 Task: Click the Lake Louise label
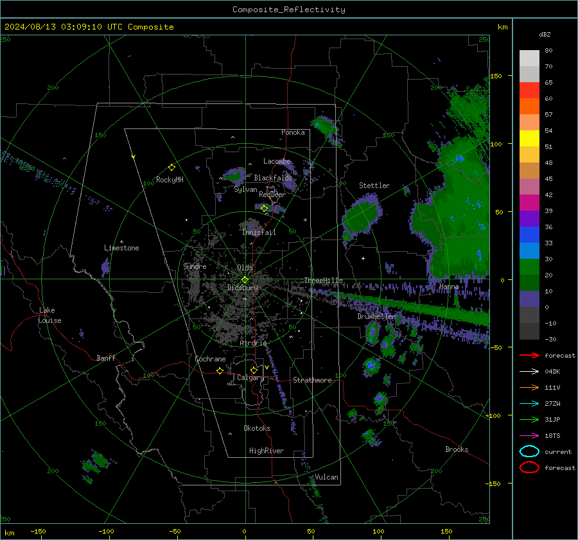pyautogui.click(x=49, y=315)
